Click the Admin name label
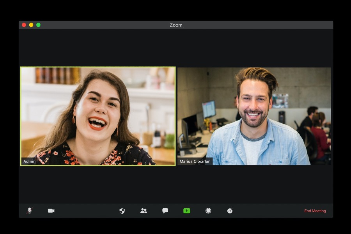This screenshot has height=234, width=351. pyautogui.click(x=29, y=161)
